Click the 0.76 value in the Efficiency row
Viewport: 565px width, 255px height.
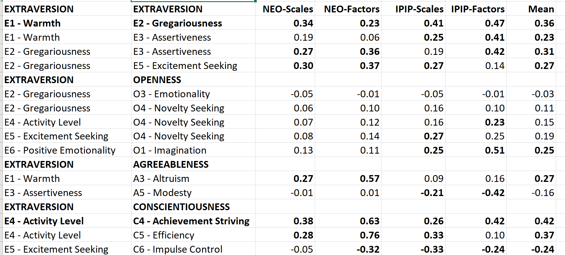click(369, 235)
